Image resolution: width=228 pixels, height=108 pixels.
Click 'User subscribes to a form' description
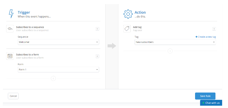tap(30, 58)
